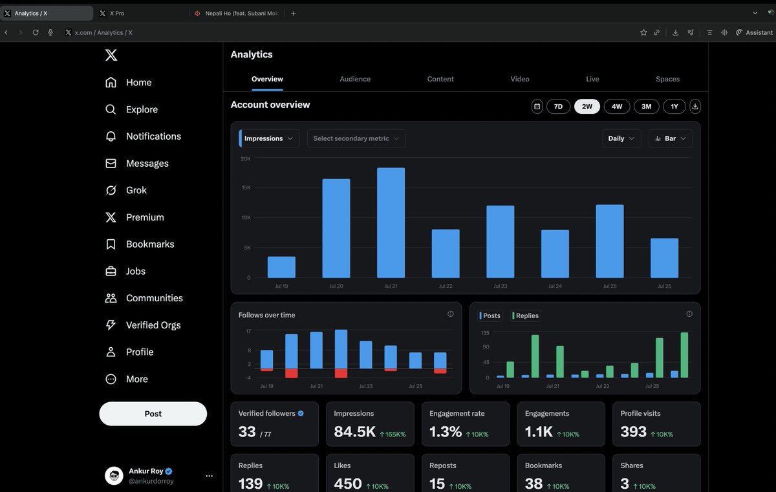Open Jobs in sidebar
This screenshot has width=776, height=492.
pyautogui.click(x=125, y=272)
